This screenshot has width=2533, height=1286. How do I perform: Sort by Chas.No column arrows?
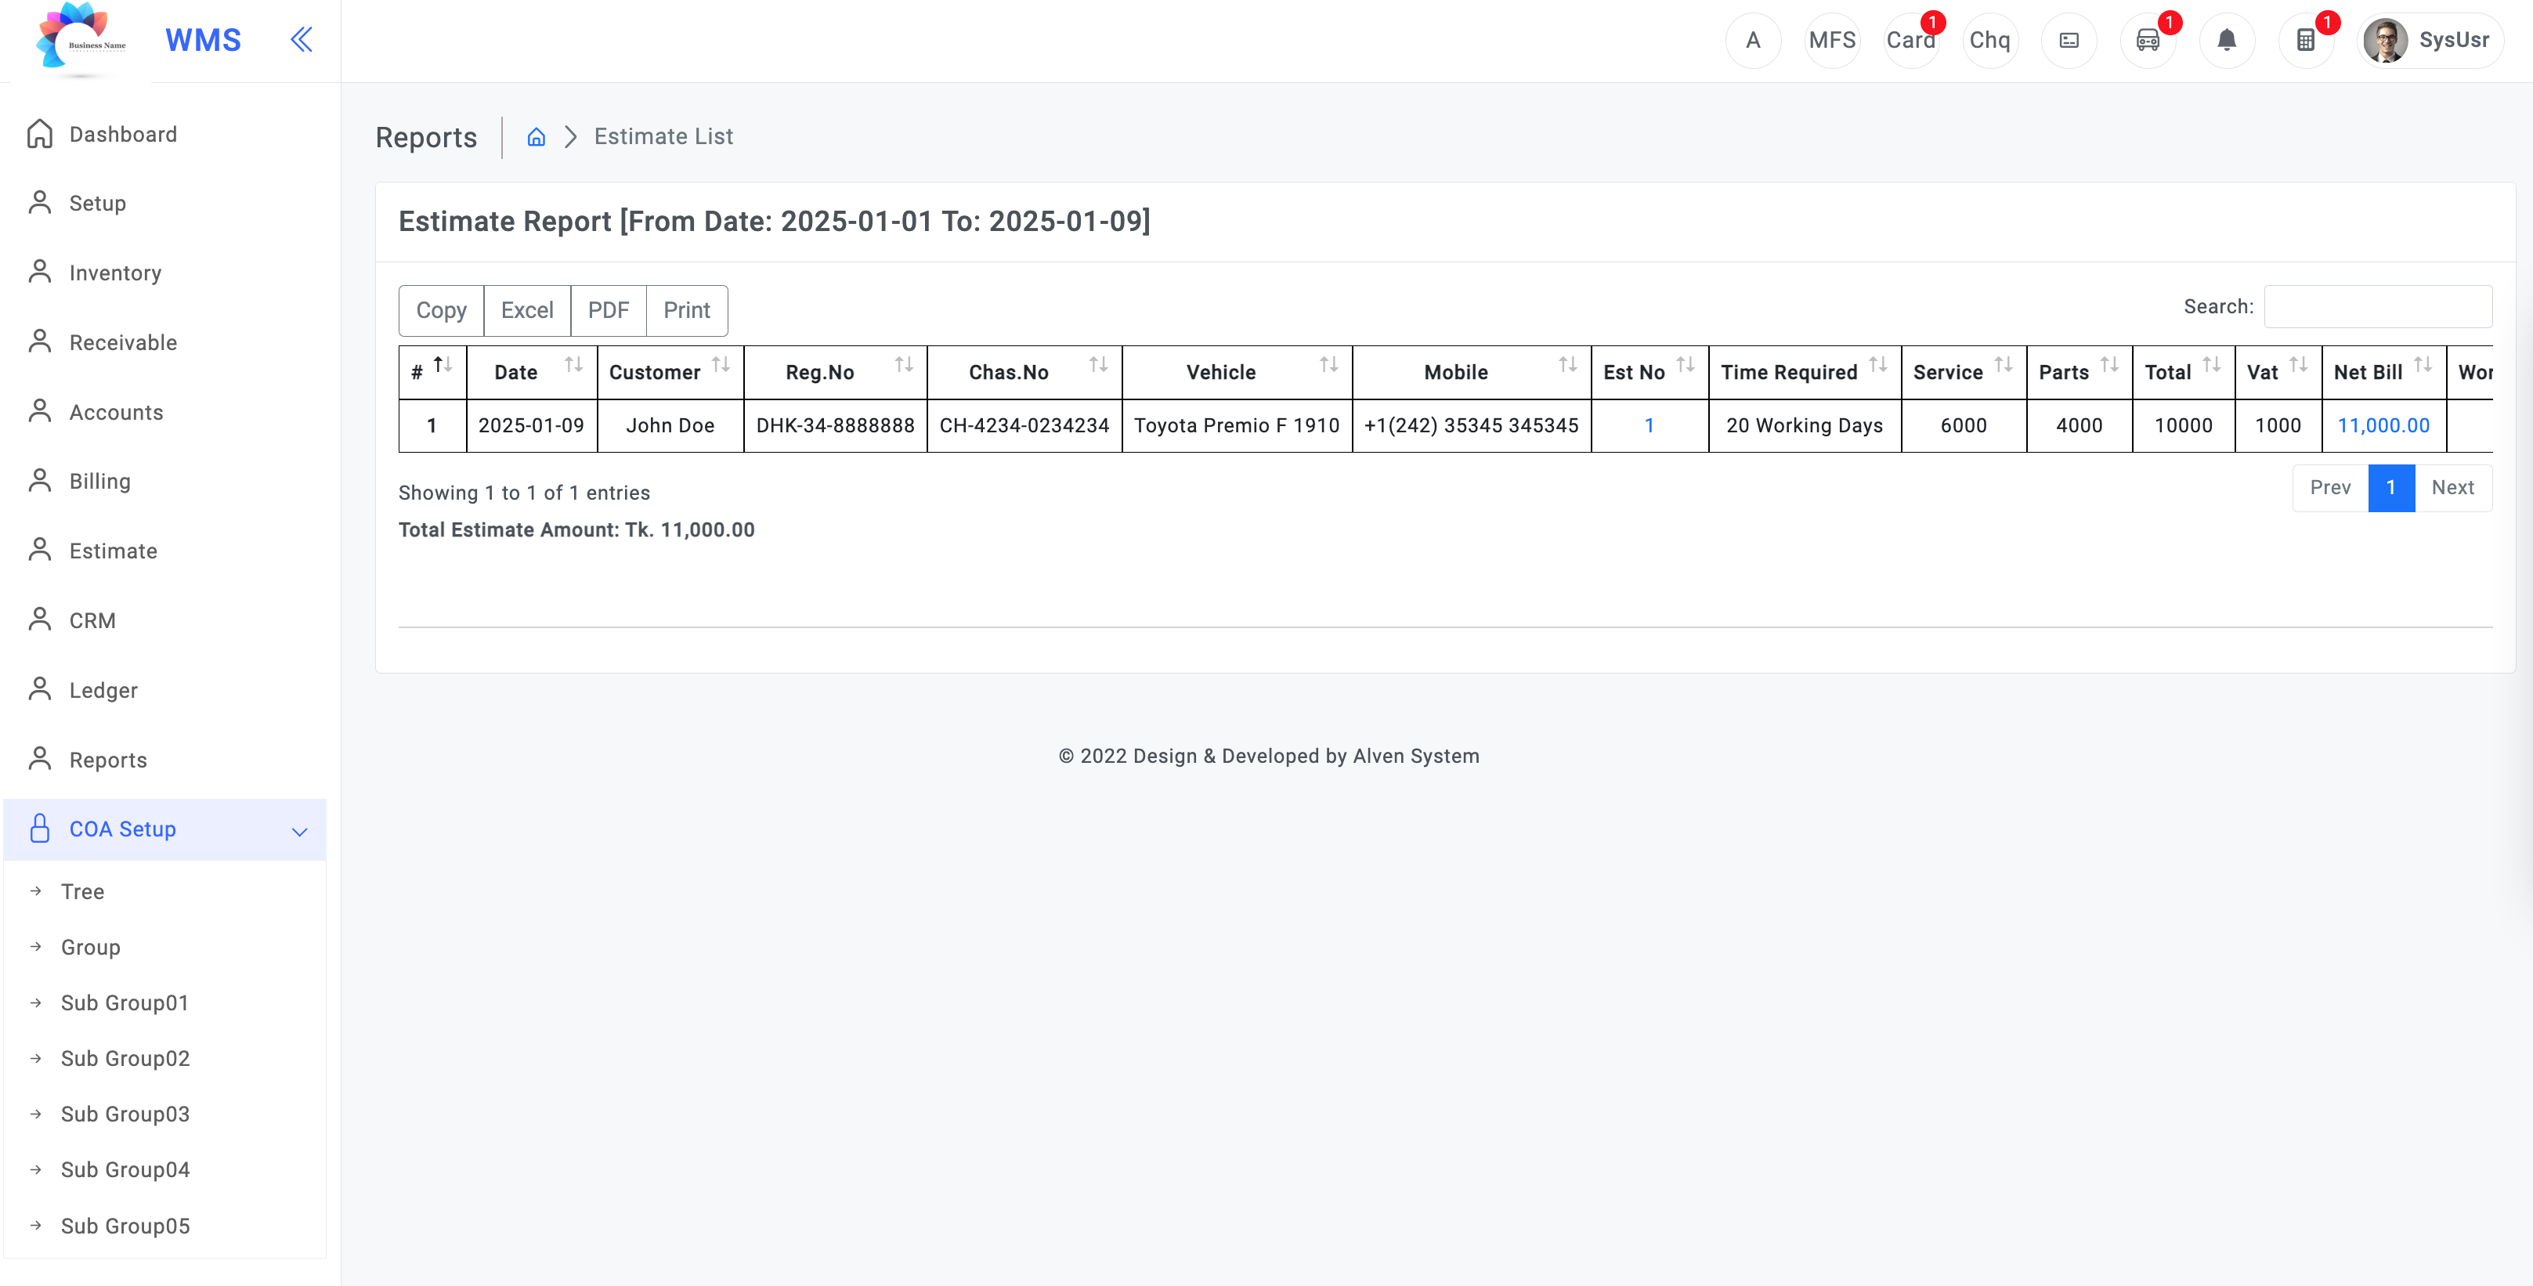pyautogui.click(x=1098, y=365)
